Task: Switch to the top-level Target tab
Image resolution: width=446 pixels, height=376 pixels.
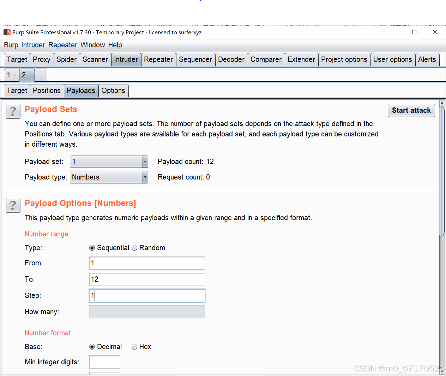Action: pos(17,59)
